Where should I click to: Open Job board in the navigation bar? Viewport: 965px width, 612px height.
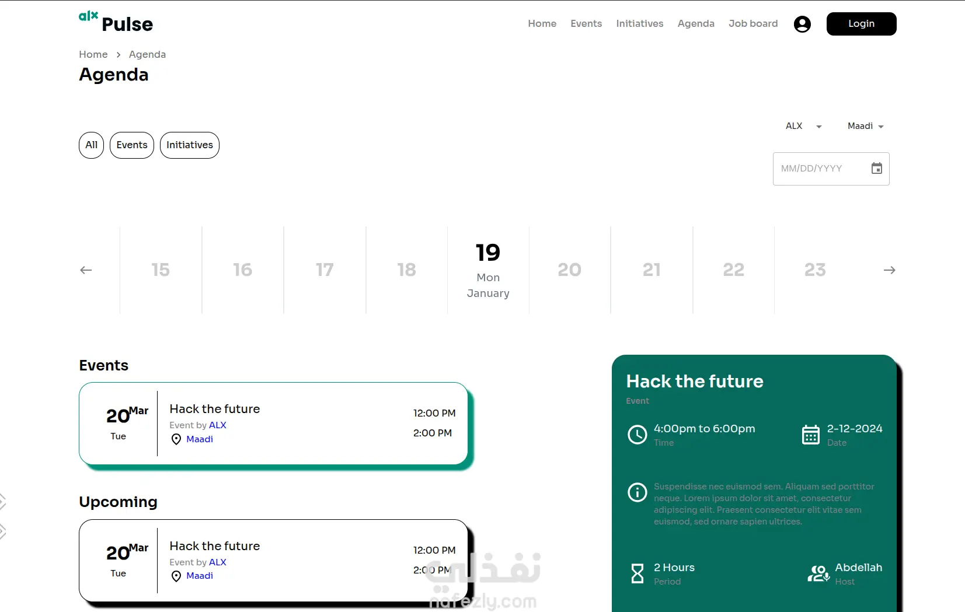click(753, 24)
